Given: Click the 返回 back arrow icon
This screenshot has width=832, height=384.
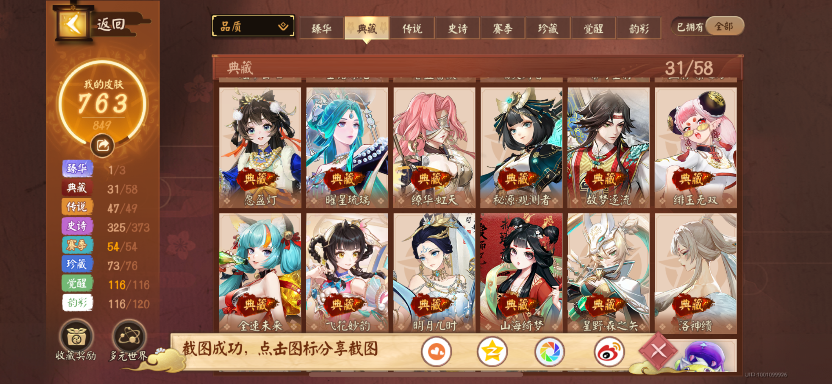Looking at the screenshot, I should pyautogui.click(x=73, y=24).
